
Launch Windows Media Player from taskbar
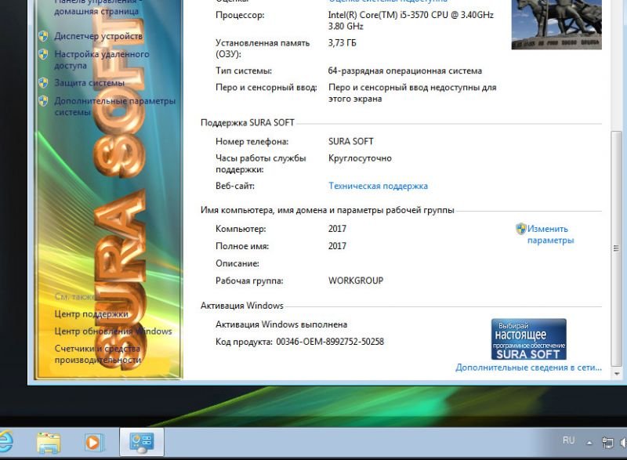coord(94,443)
